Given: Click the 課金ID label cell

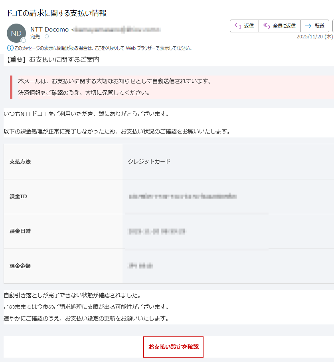Looking at the screenshot, I should [x=18, y=197].
